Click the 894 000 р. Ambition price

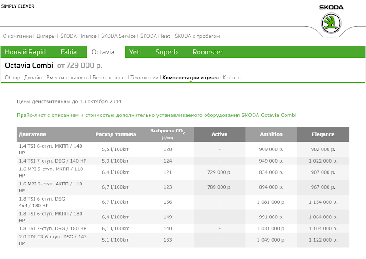pos(271,187)
